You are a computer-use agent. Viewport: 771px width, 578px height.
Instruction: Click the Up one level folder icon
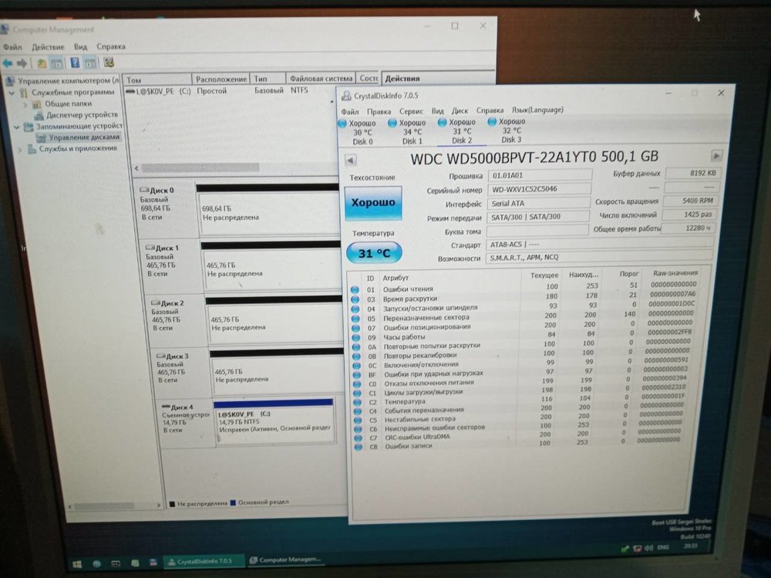(x=41, y=63)
